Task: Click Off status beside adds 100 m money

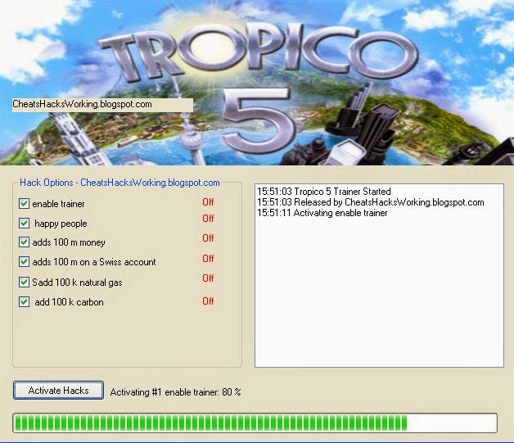Action: point(208,238)
